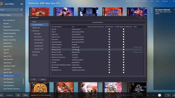Confirm with the OK button

(34, 79)
